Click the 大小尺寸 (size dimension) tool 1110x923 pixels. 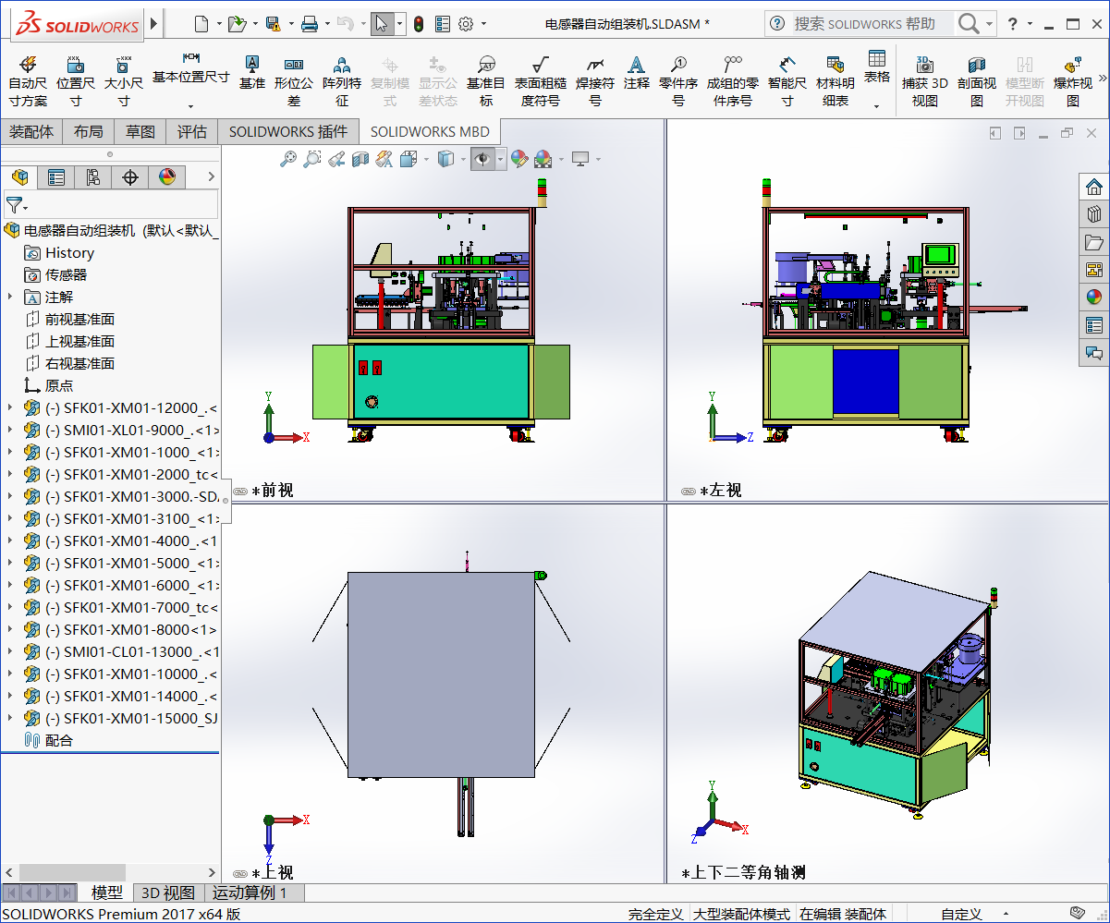pyautogui.click(x=123, y=80)
